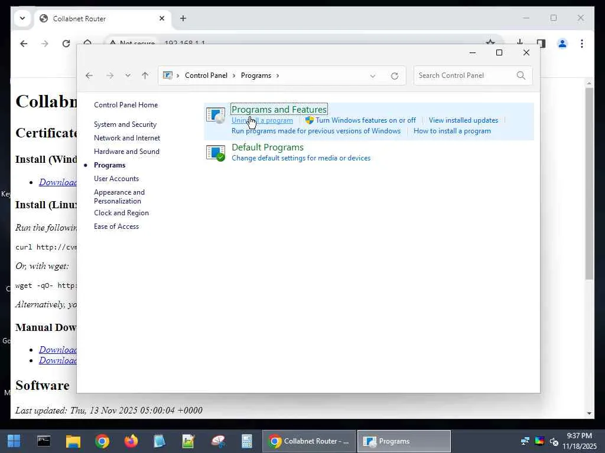This screenshot has width=605, height=453.
Task: Open Chrome's three-dot menu
Action: pyautogui.click(x=582, y=44)
